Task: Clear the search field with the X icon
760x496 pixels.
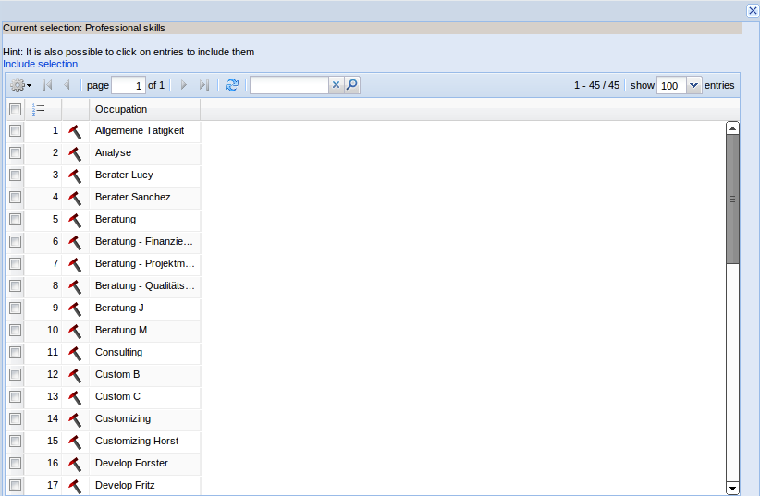Action: [336, 85]
